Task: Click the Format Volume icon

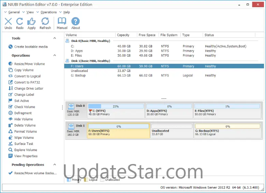Action: point(11,131)
